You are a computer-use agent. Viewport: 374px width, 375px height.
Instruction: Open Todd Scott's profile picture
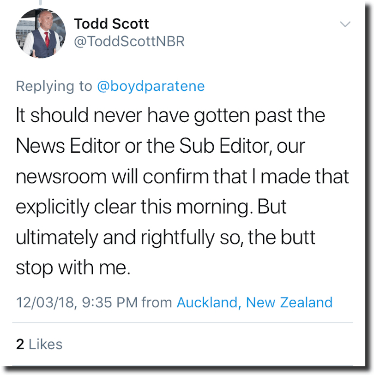(x=41, y=33)
